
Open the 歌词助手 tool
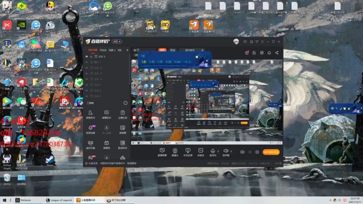[x=123, y=145]
